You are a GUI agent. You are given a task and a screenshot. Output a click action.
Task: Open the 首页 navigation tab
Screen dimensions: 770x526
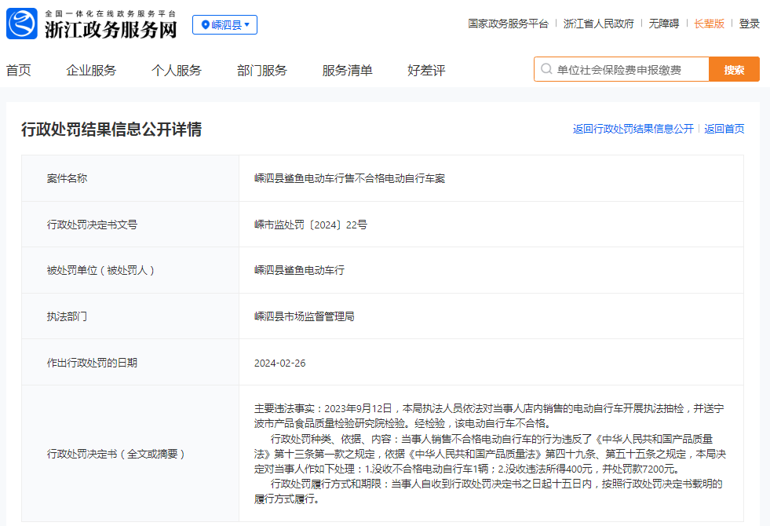tap(19, 71)
